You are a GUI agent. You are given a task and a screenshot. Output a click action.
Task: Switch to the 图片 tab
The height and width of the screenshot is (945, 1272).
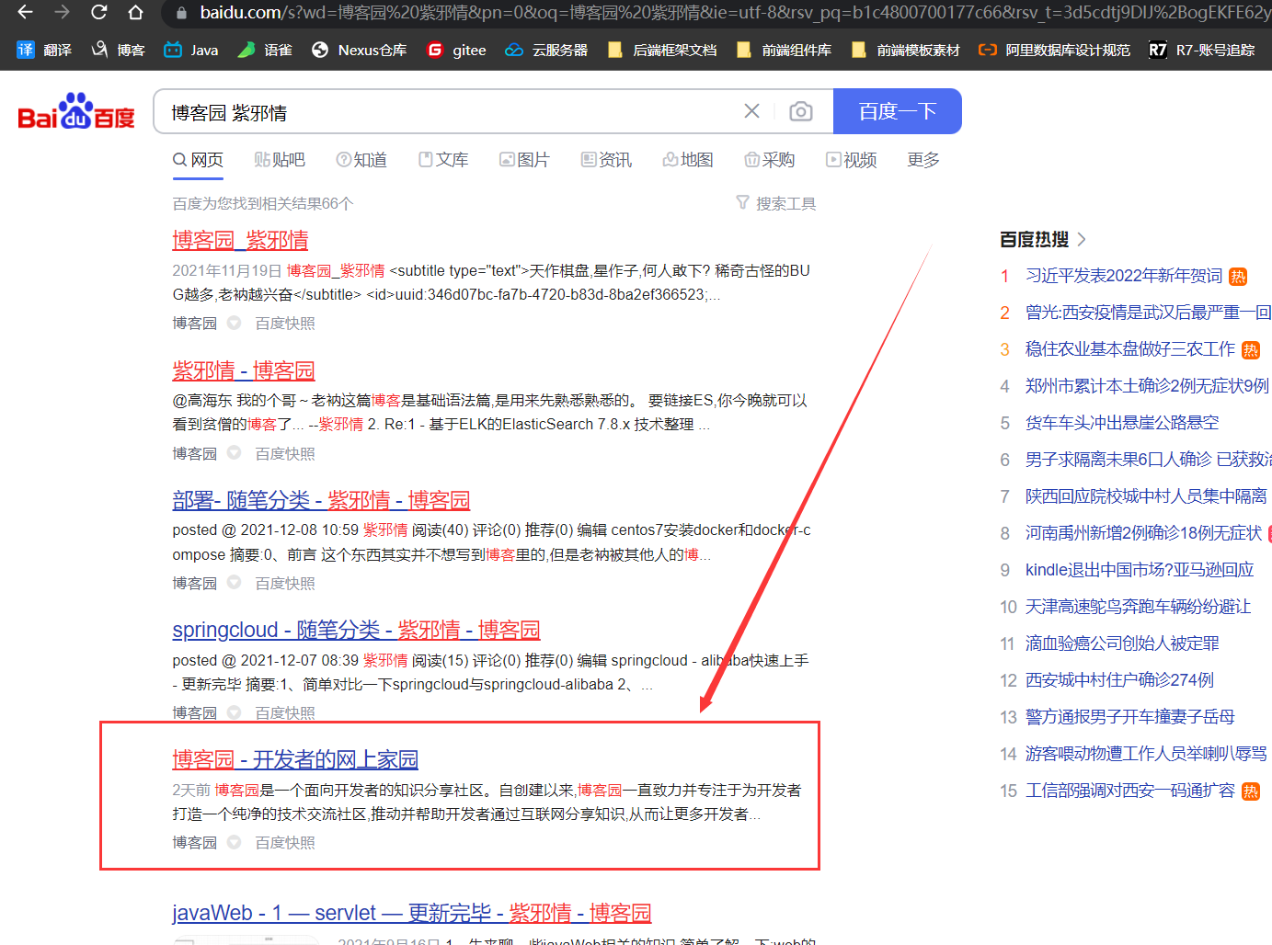point(524,160)
